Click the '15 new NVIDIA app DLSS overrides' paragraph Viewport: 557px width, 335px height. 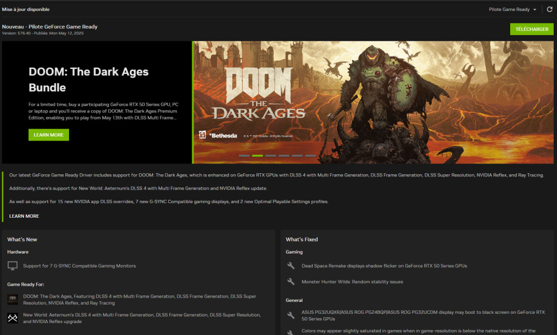click(169, 202)
